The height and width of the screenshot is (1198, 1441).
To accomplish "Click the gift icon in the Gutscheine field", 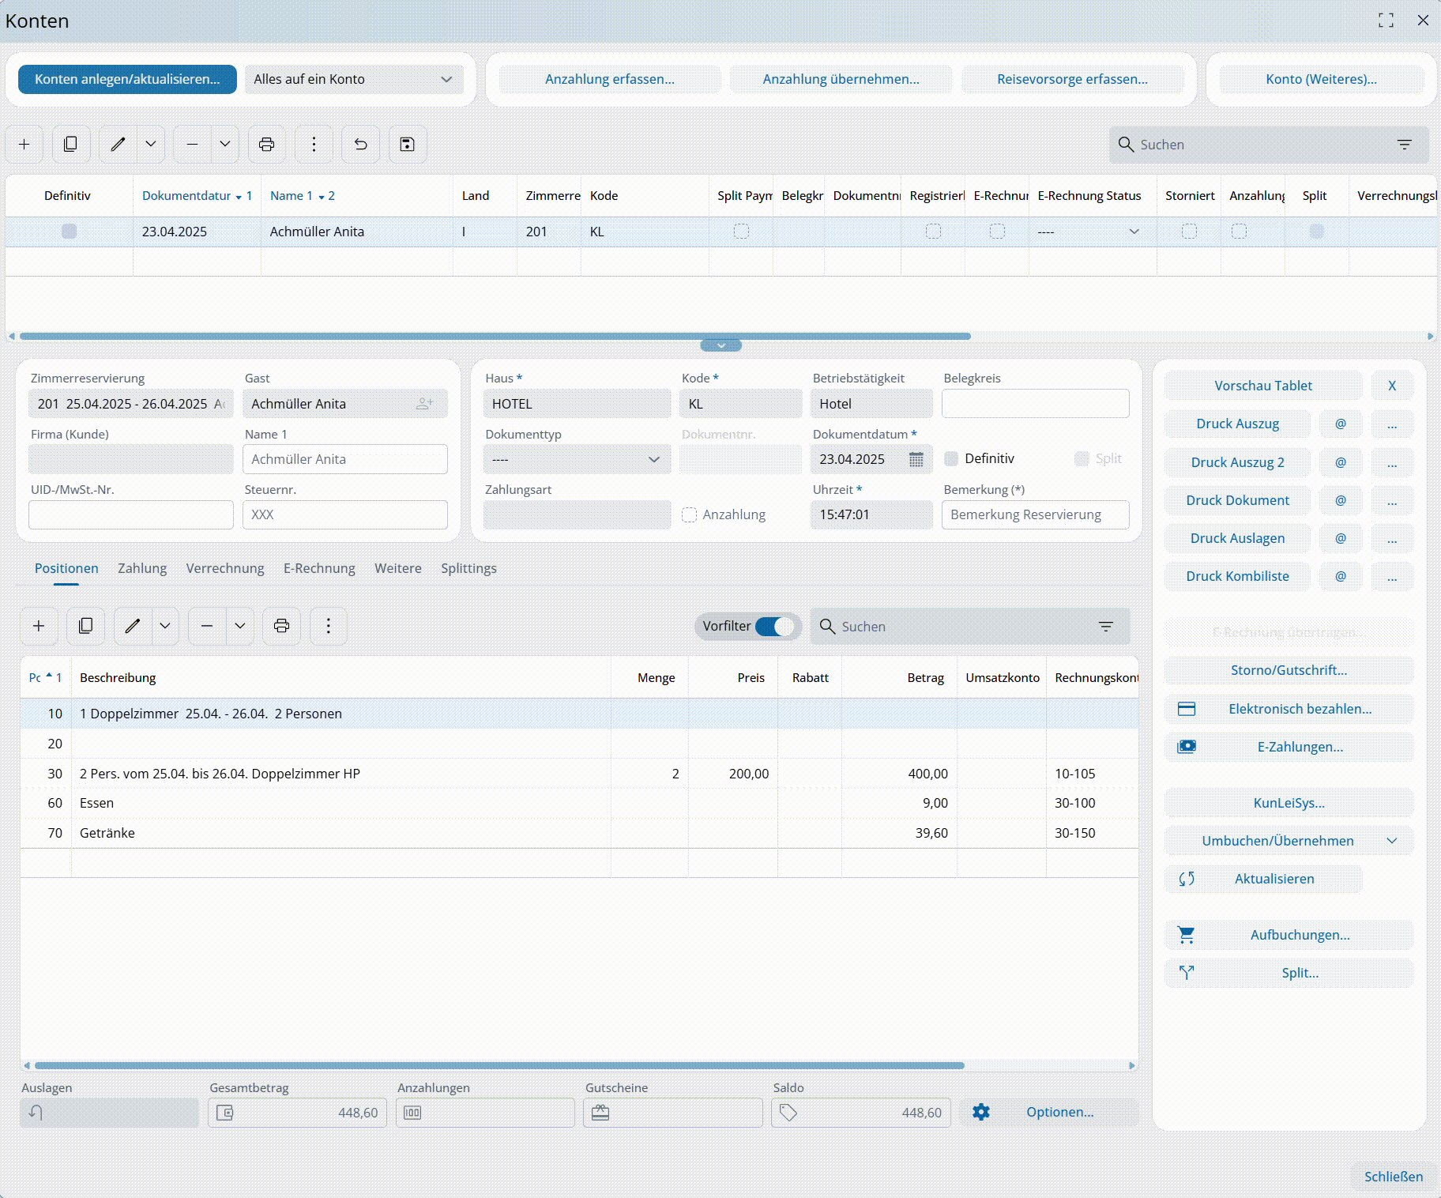I will pos(600,1113).
